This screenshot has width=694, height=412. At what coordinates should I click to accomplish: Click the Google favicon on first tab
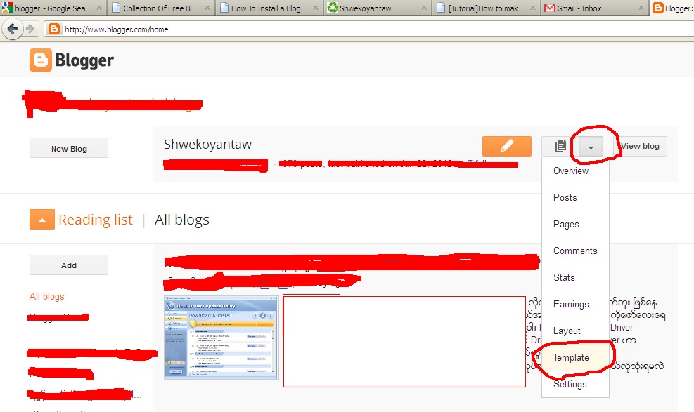point(8,8)
